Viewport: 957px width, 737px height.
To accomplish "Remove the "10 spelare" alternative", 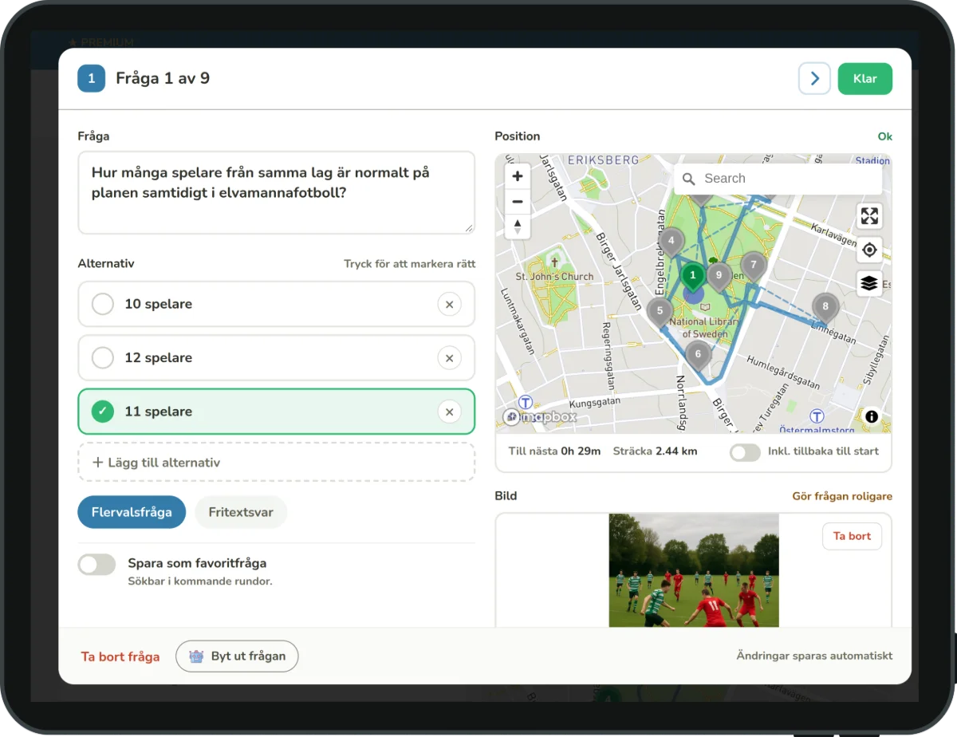I will [449, 304].
